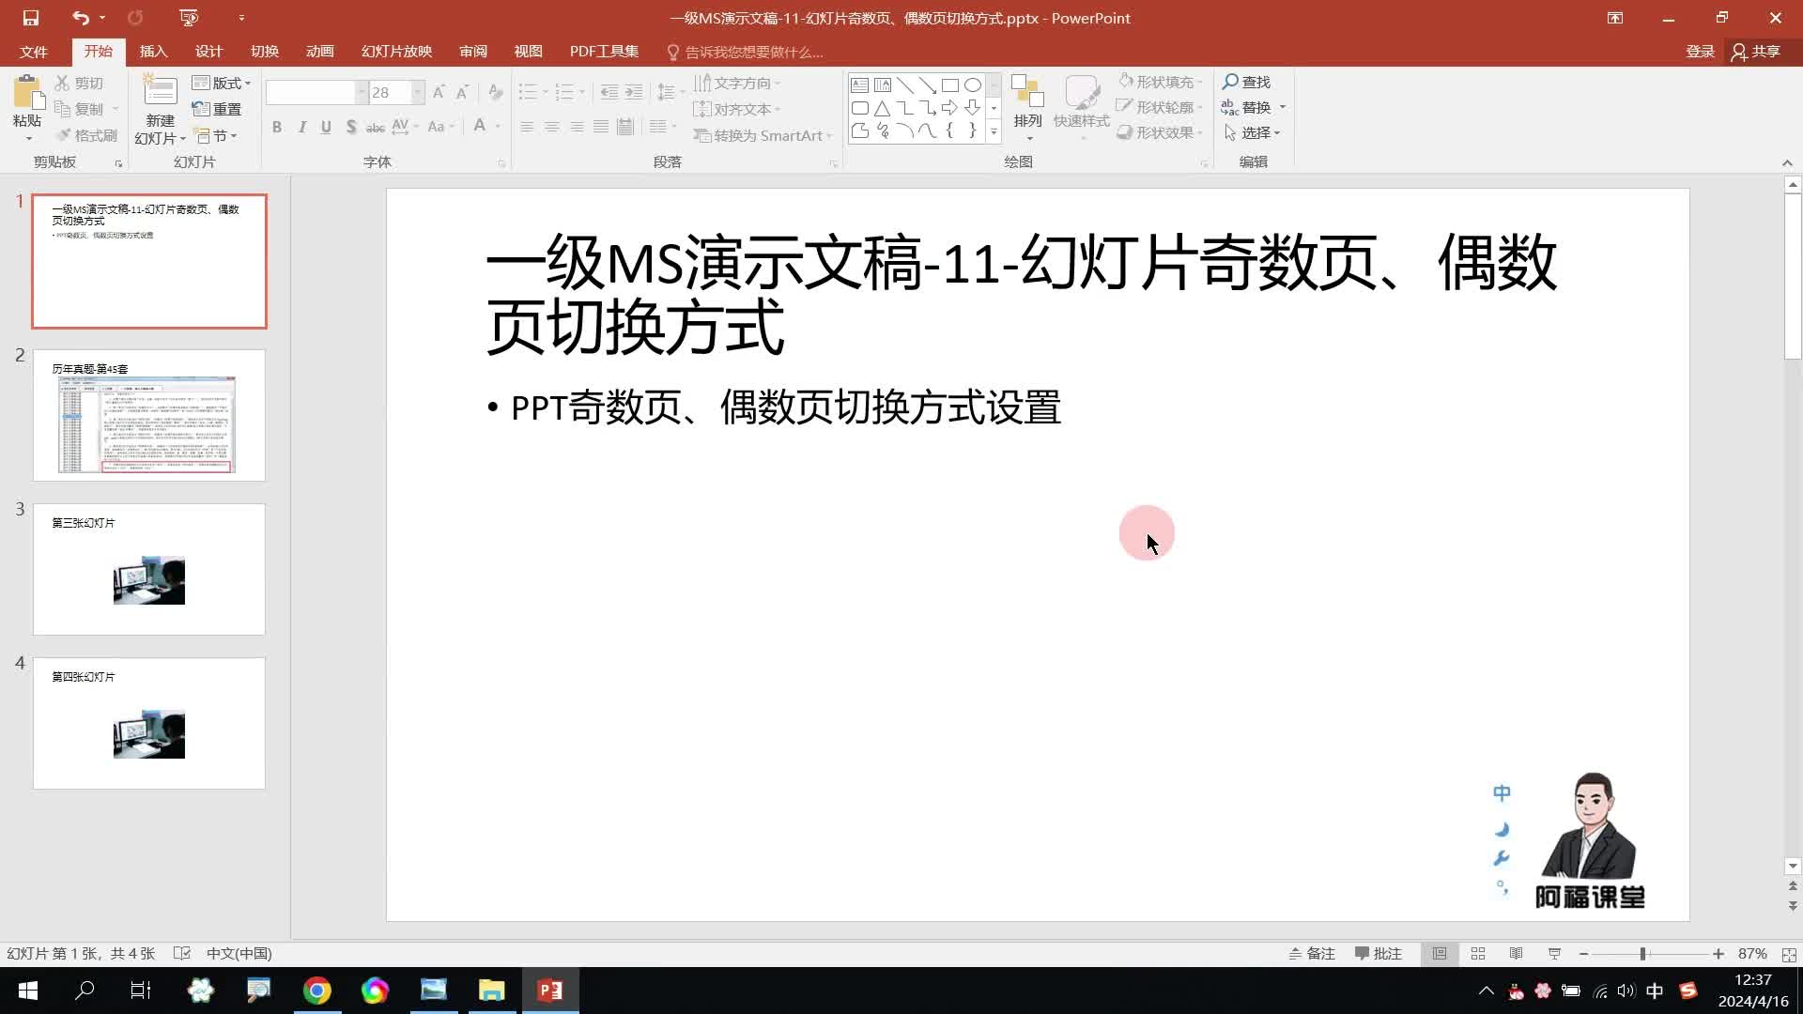The image size is (1803, 1014).
Task: Expand the shapes gallery more arrow
Action: click(x=994, y=132)
